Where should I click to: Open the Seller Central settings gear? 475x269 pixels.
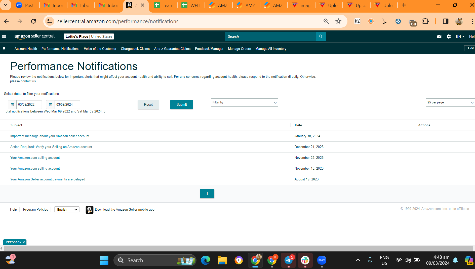(x=449, y=36)
